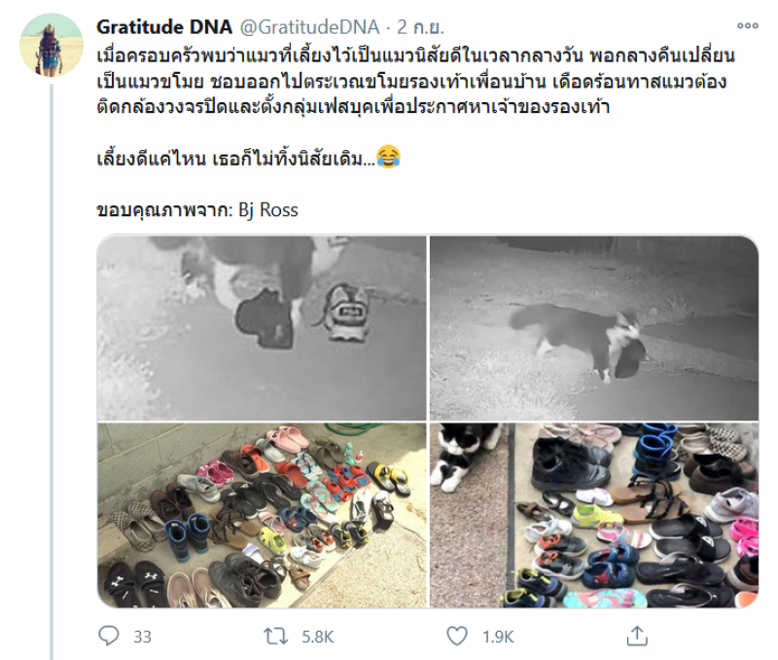Click the photo credit Bj Ross text
Image resolution: width=778 pixels, height=660 pixels.
pos(268,210)
